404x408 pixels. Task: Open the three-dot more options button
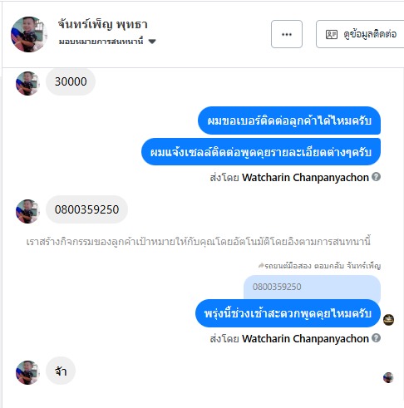pos(287,34)
